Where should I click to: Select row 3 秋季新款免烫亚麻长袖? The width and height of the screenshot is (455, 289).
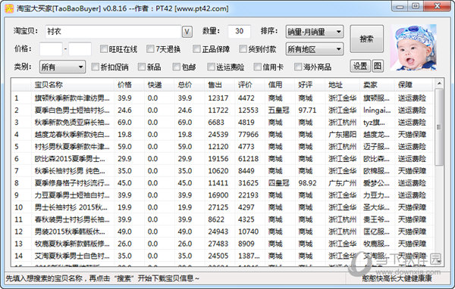click(x=223, y=123)
